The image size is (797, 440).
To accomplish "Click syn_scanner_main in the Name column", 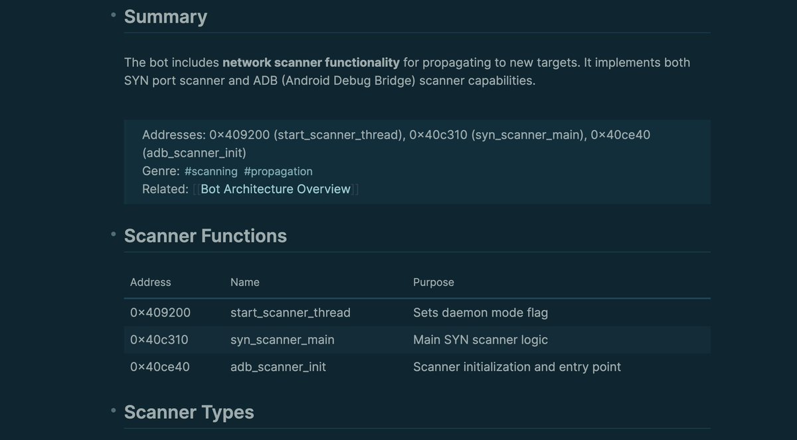I will 282,340.
